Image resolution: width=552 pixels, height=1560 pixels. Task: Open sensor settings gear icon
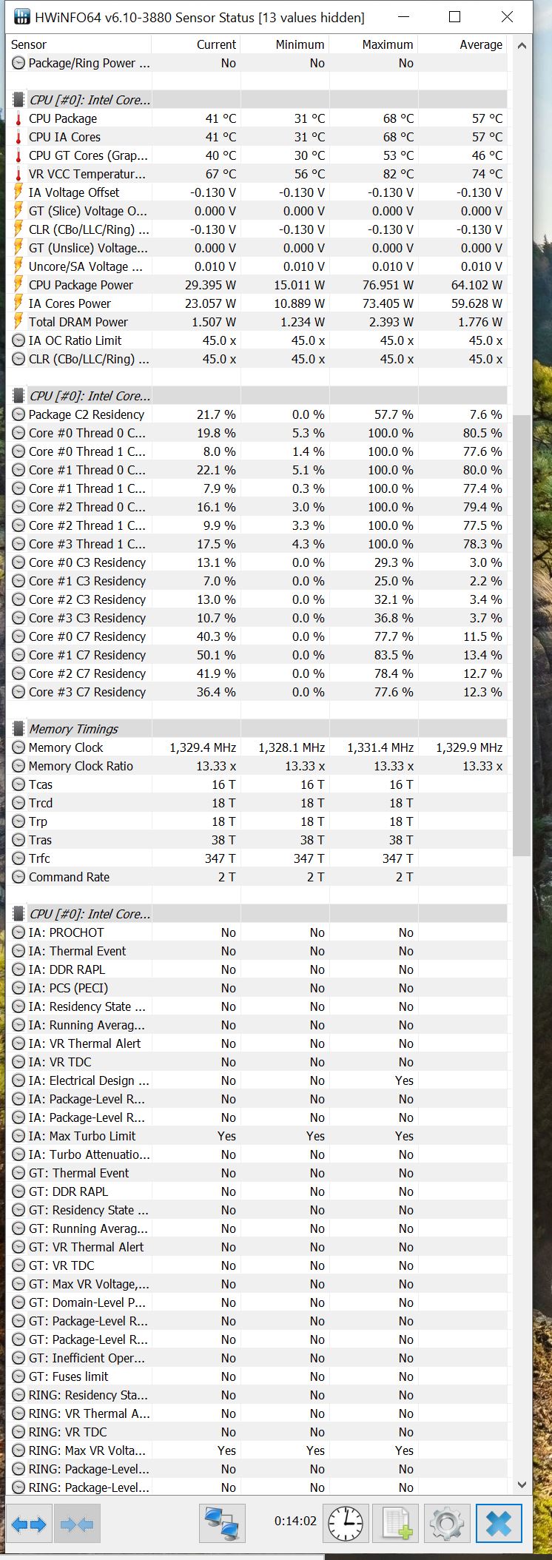(x=446, y=1523)
